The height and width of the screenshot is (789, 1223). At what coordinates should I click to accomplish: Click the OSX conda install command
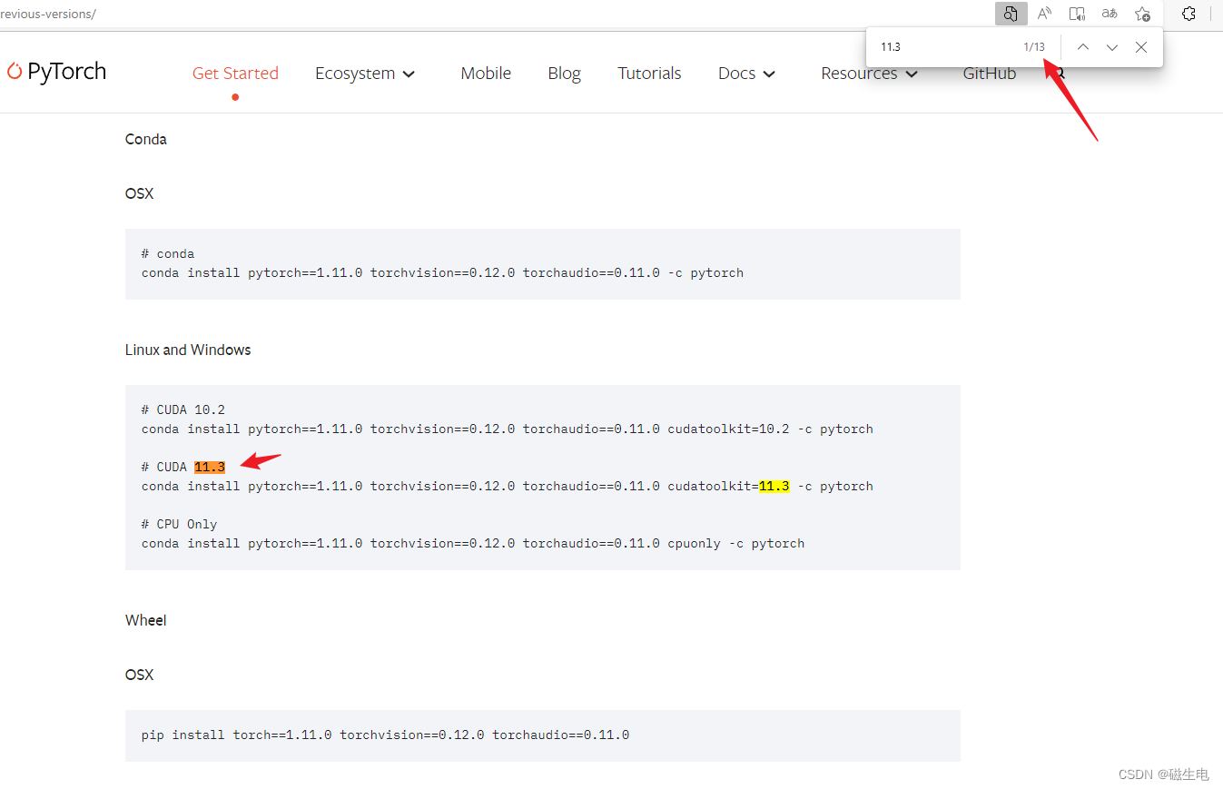[x=442, y=272]
